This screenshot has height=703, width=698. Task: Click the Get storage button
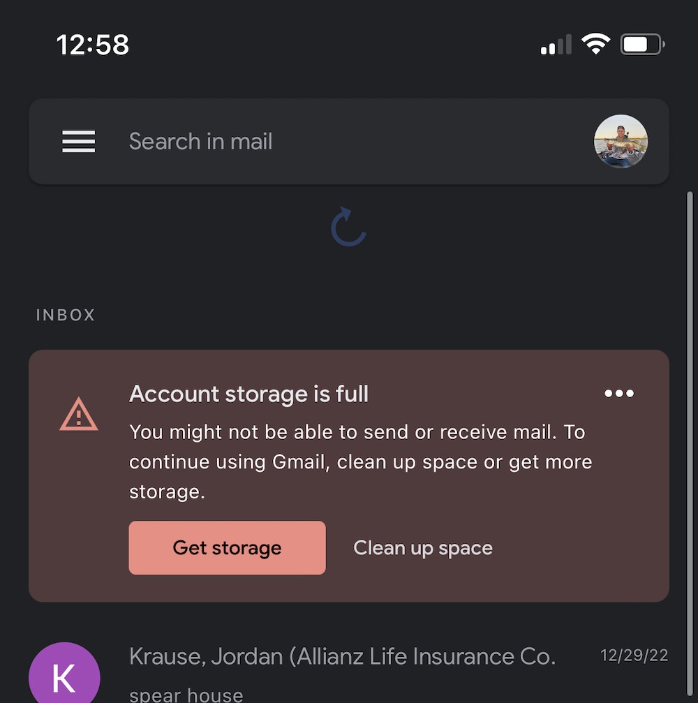(228, 547)
